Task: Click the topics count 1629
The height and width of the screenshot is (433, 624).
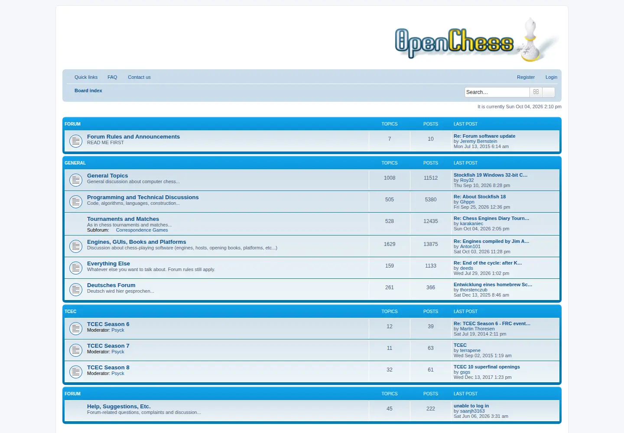Action: [390, 244]
